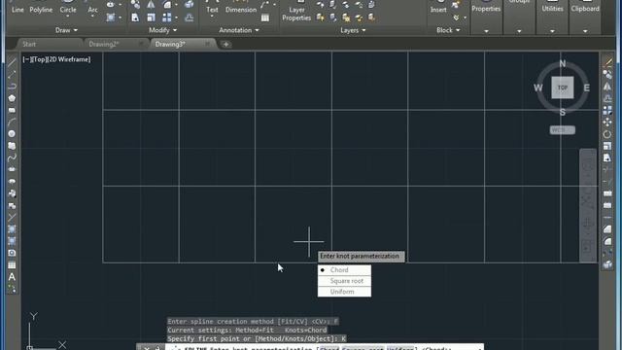622x350 pixels.
Task: Expand the Annotation panel
Action: (x=239, y=30)
